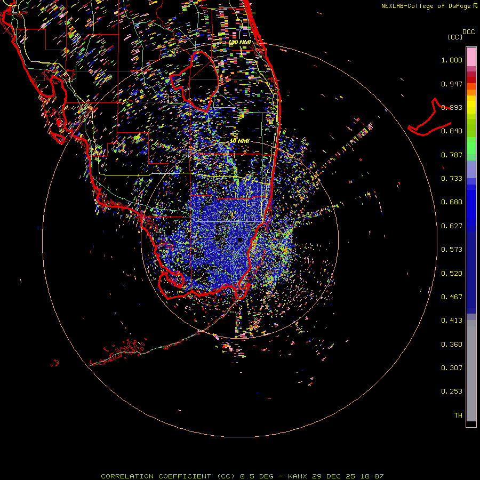Click the TH threshold label
The height and width of the screenshot is (480, 480).
[458, 415]
